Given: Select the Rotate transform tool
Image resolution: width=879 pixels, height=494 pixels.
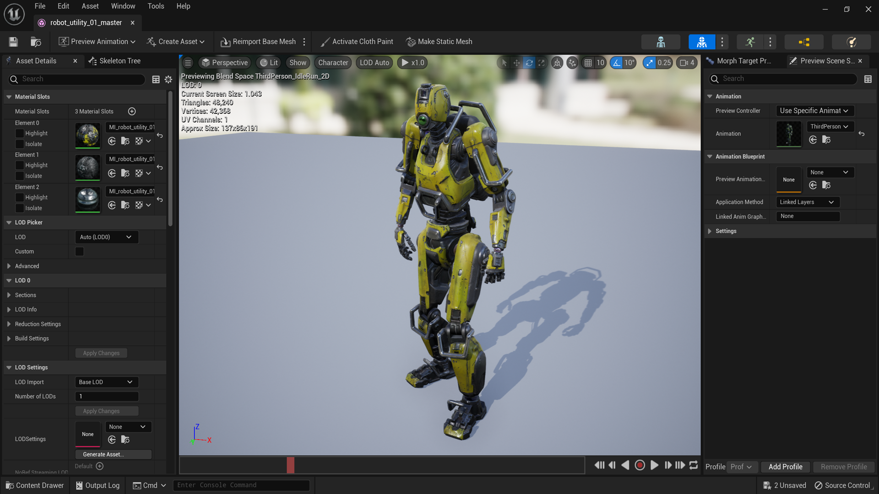Looking at the screenshot, I should point(529,63).
